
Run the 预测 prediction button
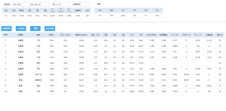point(35,29)
